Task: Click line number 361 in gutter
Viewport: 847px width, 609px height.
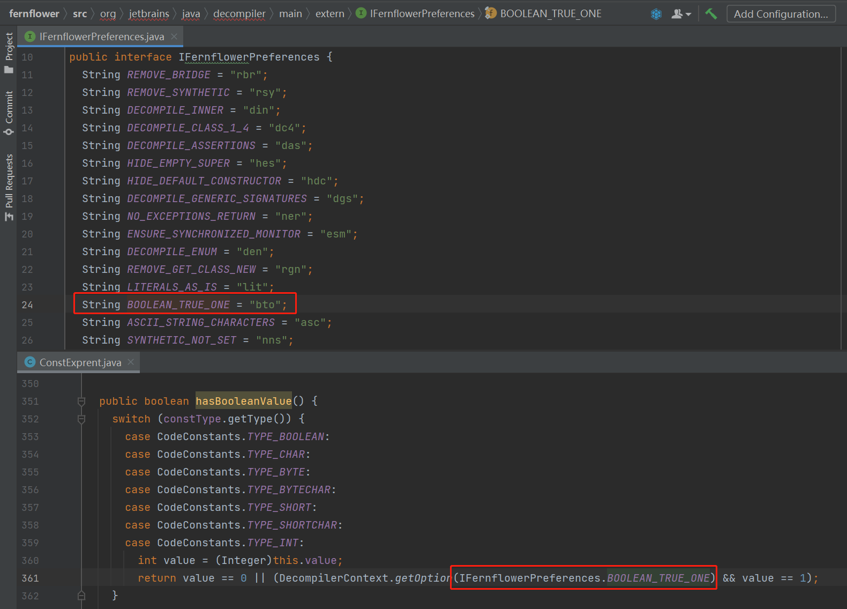Action: 30,578
